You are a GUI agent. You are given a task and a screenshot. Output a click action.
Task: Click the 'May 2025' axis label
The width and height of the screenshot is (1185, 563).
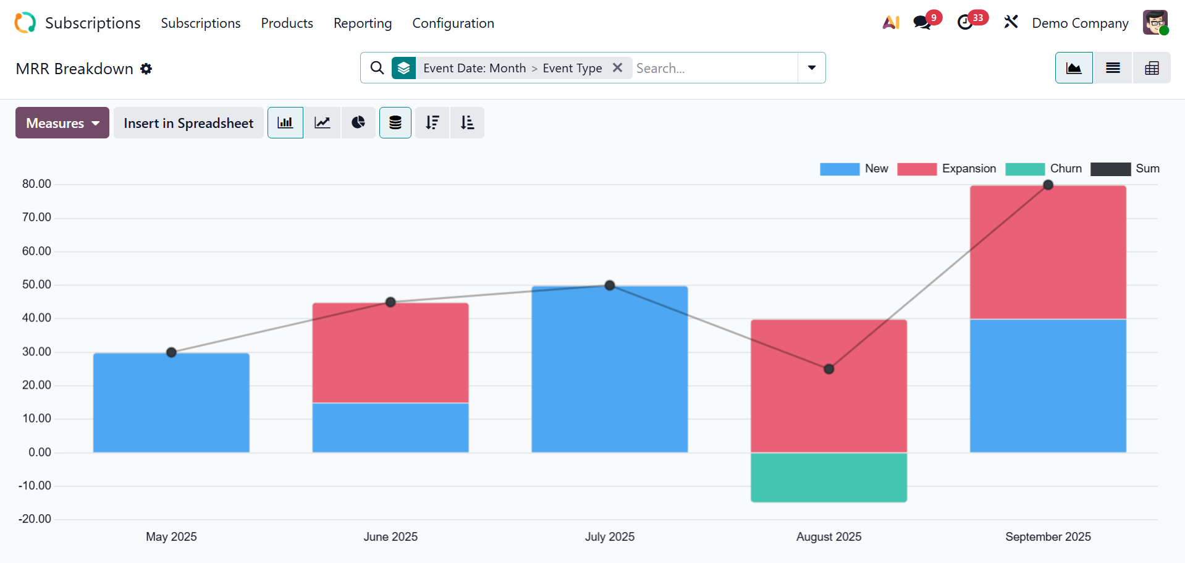(x=171, y=537)
